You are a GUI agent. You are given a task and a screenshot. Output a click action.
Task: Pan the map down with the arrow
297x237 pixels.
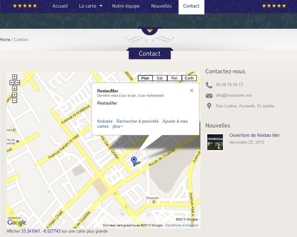coord(15,88)
